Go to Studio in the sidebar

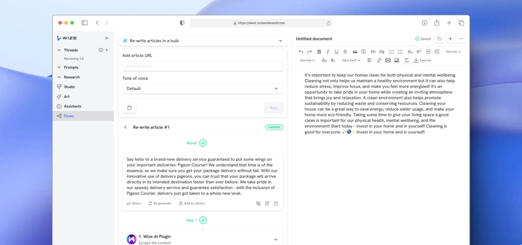[69, 87]
